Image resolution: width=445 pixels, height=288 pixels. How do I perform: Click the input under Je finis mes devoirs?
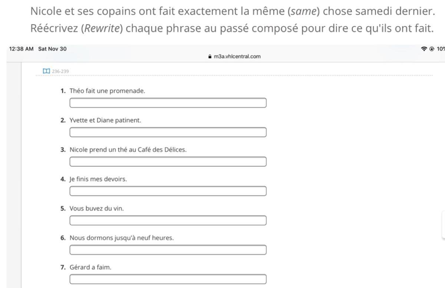click(168, 191)
